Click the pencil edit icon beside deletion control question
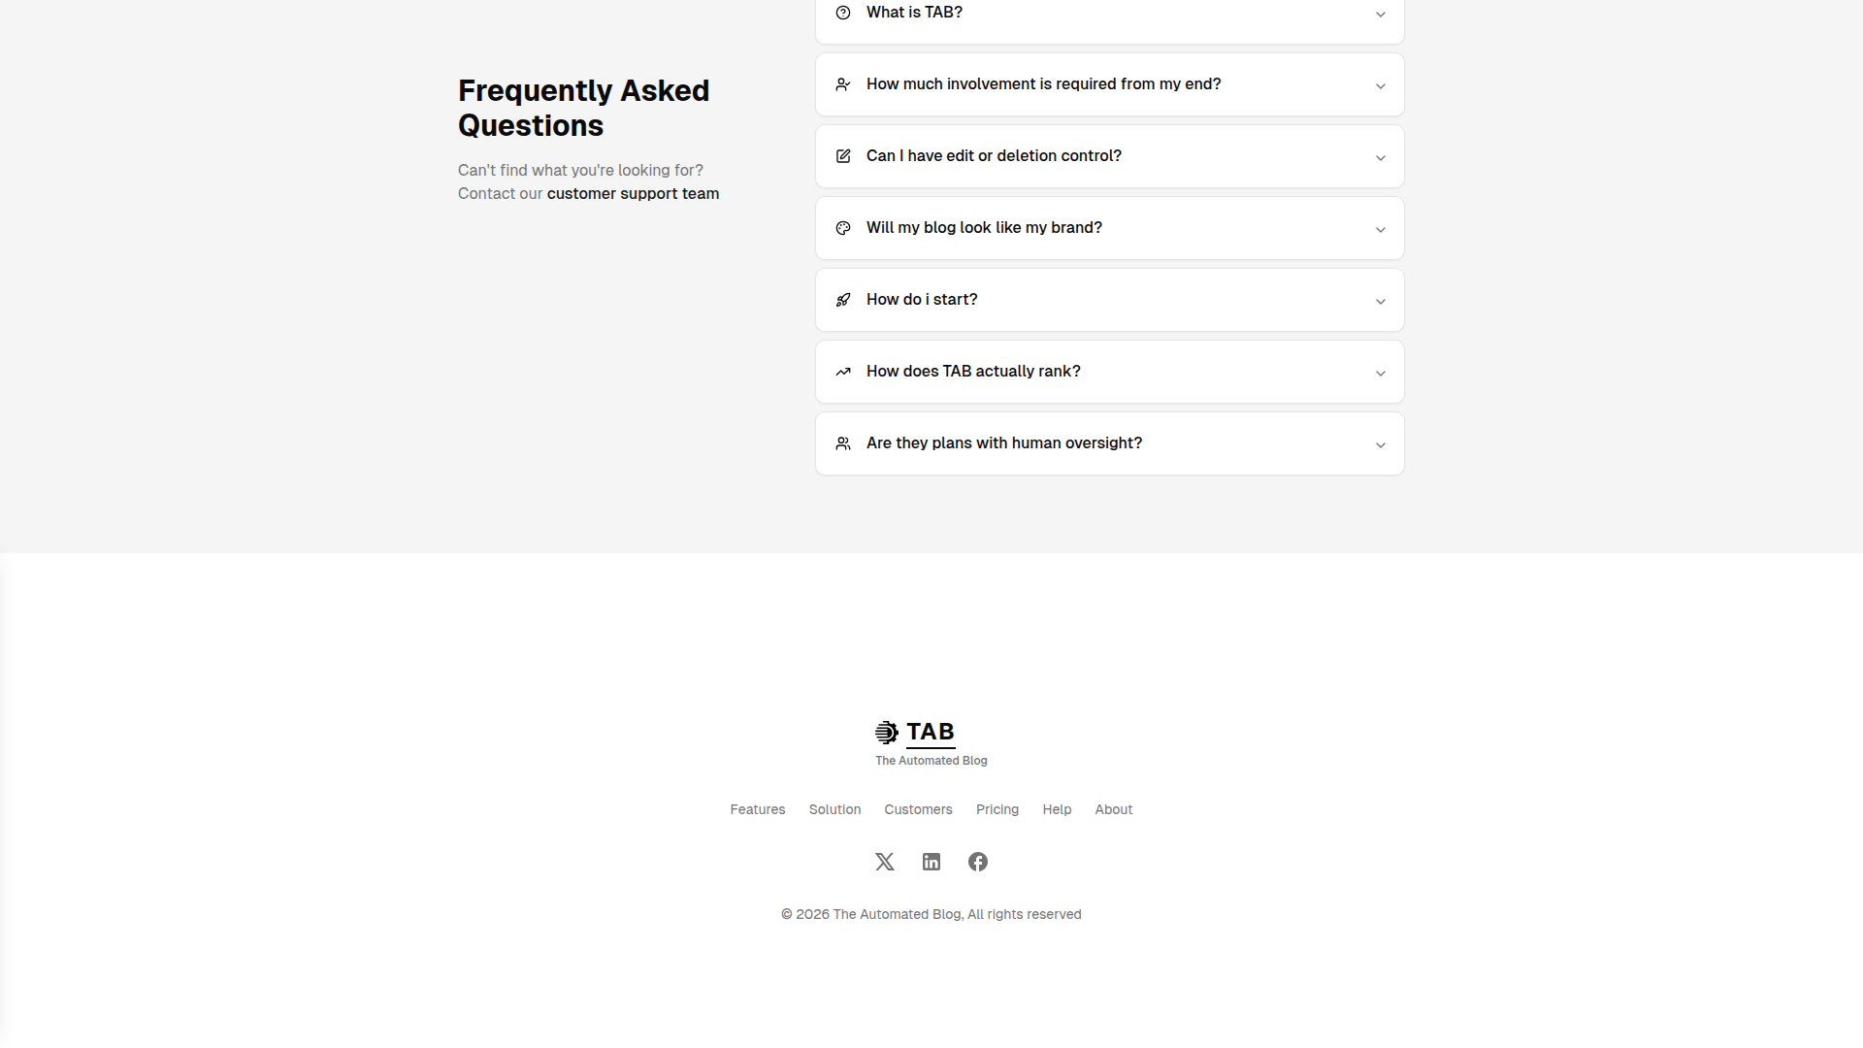This screenshot has width=1863, height=1048. coord(843,156)
